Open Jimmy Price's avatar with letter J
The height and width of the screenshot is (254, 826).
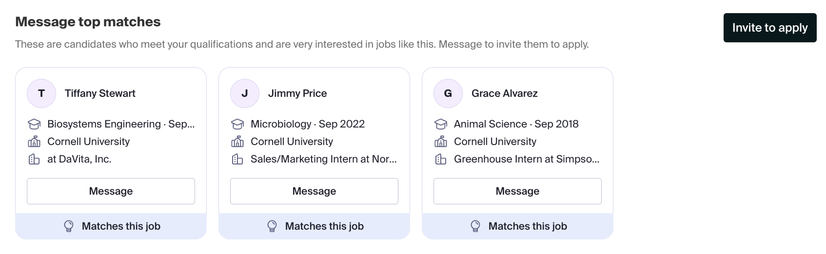click(245, 93)
